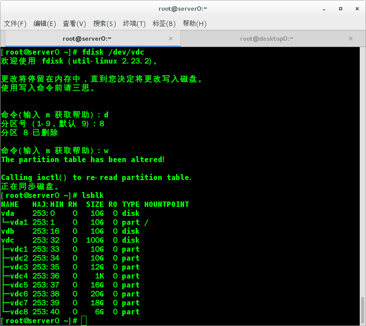Click the fdisk prompt line ending in d

point(55,115)
